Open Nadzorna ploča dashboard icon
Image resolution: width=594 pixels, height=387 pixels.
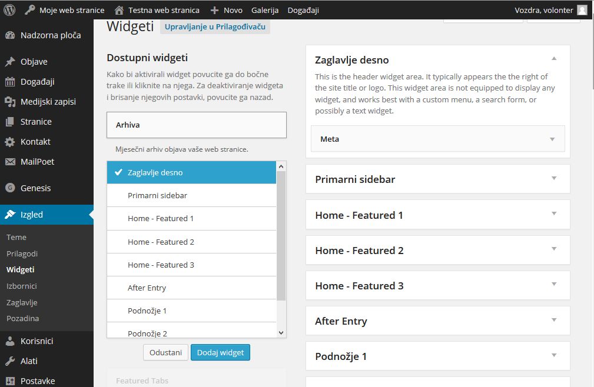[10, 35]
